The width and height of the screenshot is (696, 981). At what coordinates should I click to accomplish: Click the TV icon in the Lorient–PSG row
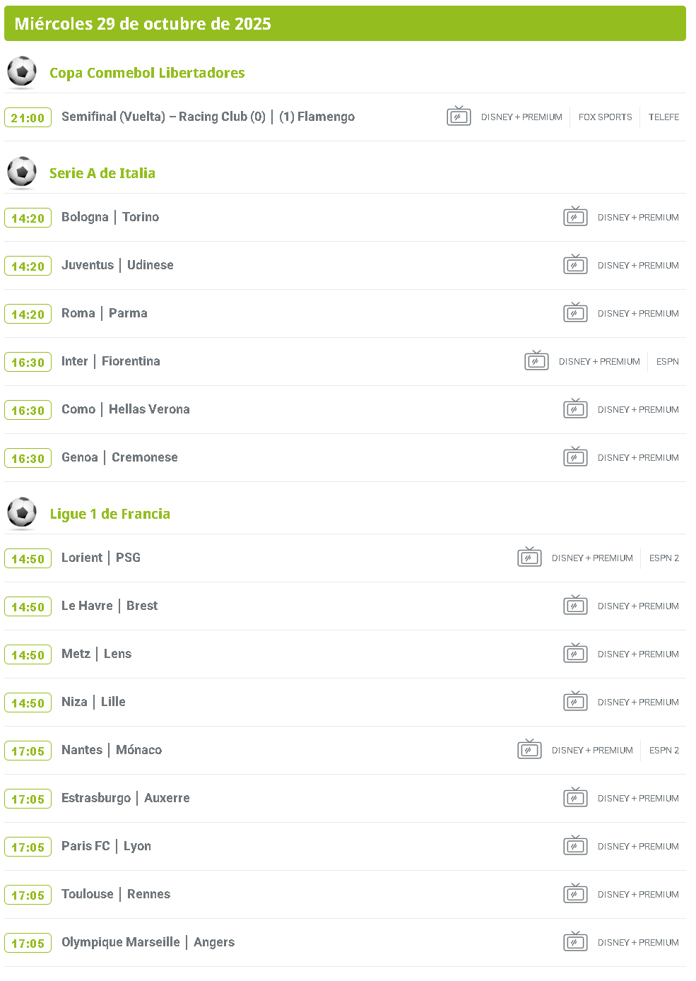[529, 557]
